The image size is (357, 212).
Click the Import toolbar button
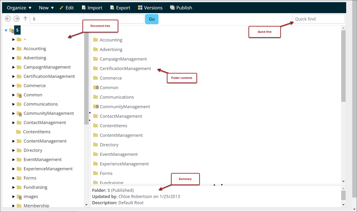[x=92, y=8]
